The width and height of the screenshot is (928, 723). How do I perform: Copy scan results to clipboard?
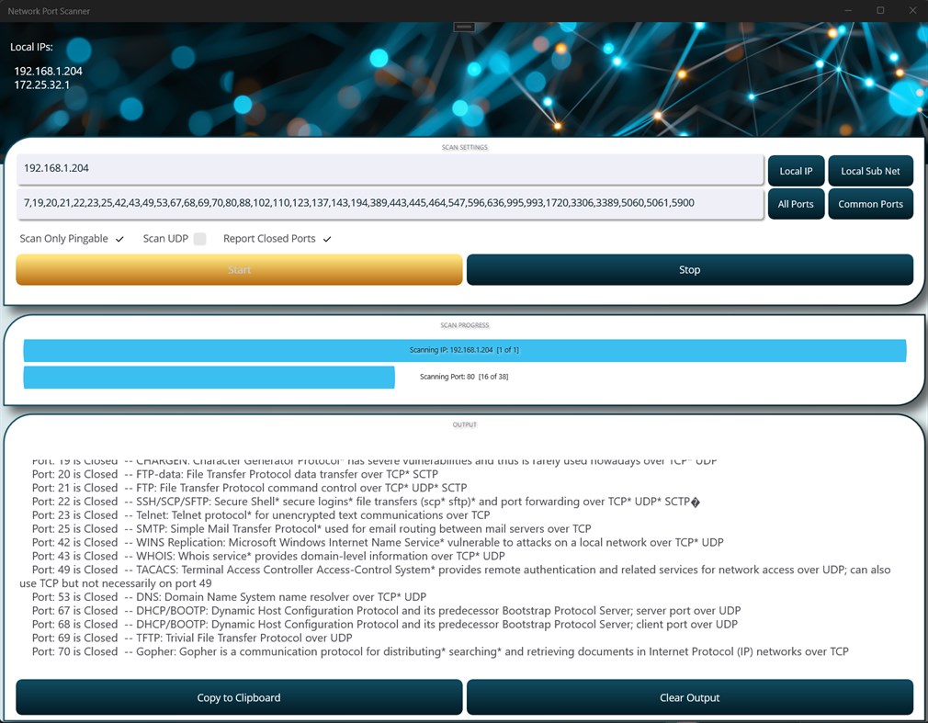click(239, 696)
